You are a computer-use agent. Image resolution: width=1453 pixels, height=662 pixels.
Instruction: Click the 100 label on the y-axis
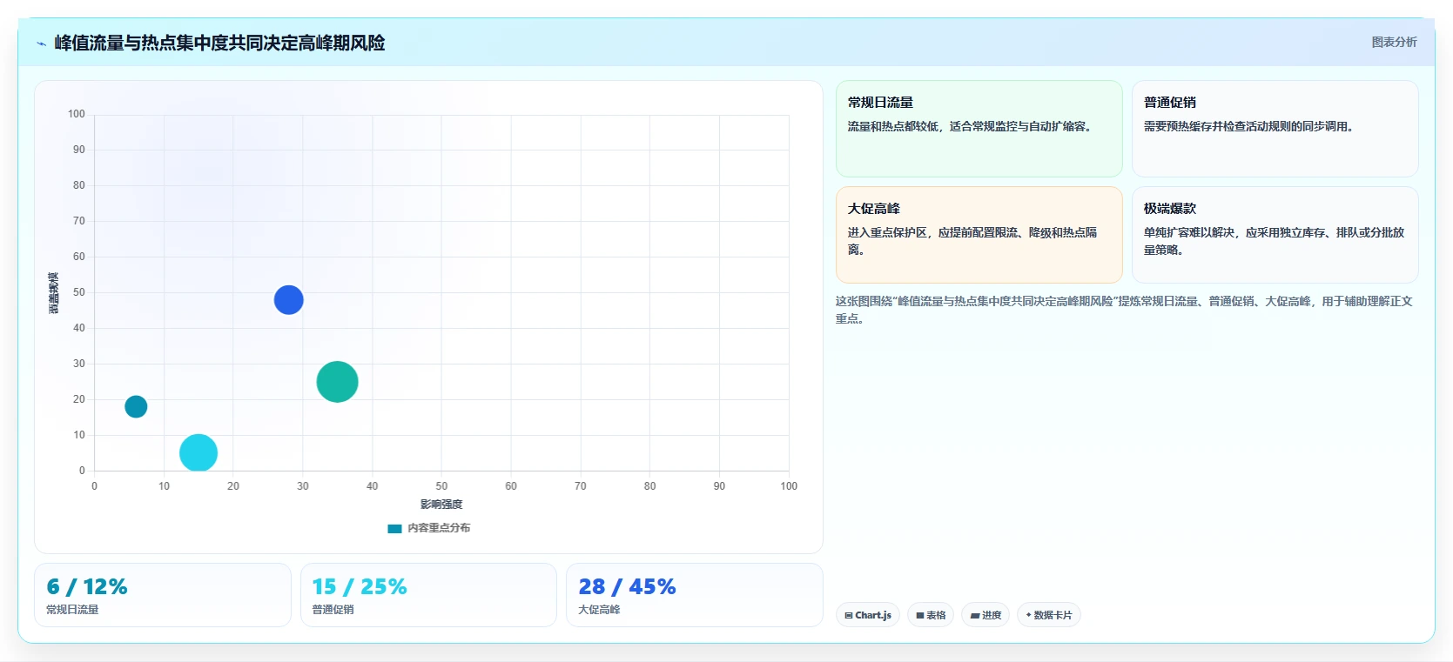pyautogui.click(x=77, y=114)
